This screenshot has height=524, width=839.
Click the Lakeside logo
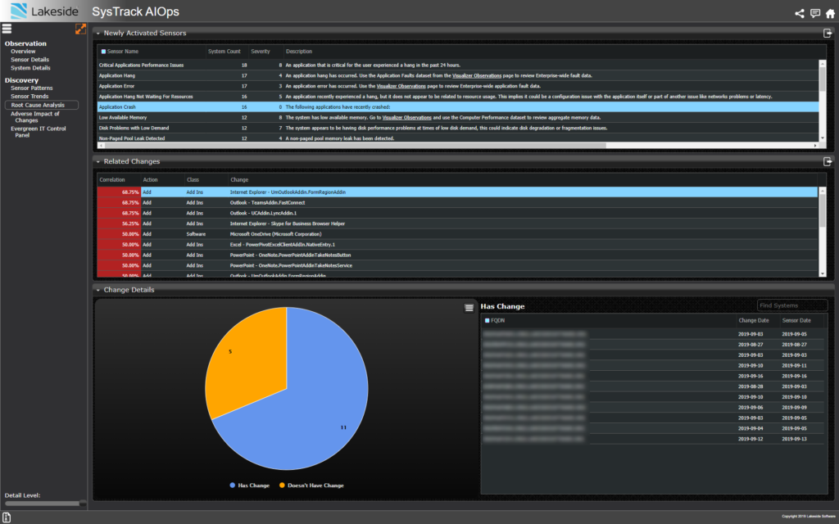pyautogui.click(x=44, y=11)
